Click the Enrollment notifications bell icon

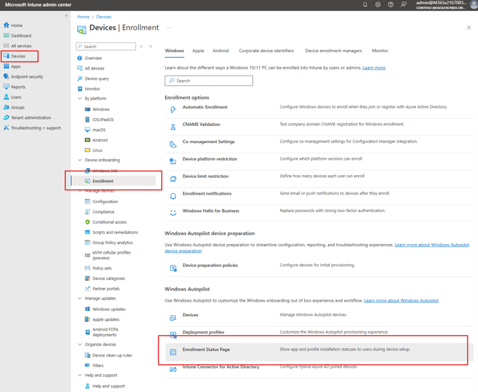[x=173, y=196]
